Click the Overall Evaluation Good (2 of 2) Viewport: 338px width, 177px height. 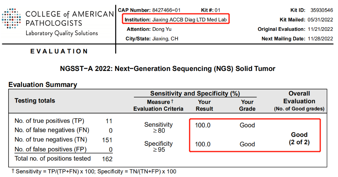click(299, 138)
